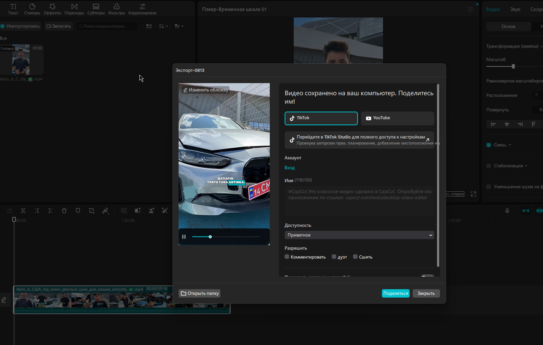Enable the Комментировать checkbox
This screenshot has width=543, height=345.
point(287,257)
